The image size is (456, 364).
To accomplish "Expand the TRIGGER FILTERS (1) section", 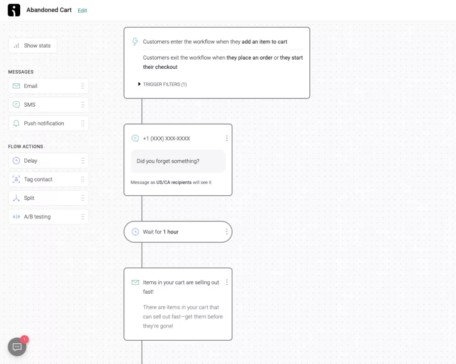I will pyautogui.click(x=163, y=84).
